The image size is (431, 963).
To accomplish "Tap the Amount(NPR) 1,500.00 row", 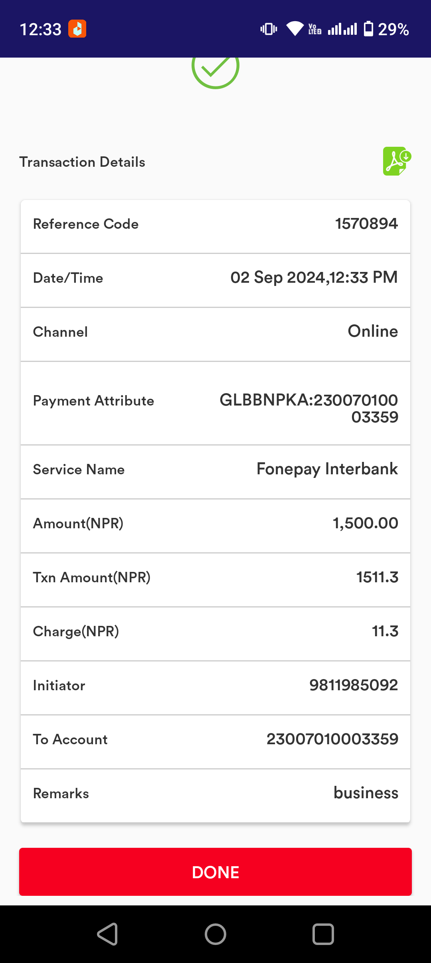I will click(215, 526).
